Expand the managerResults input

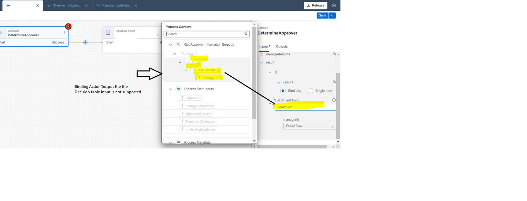tap(262, 55)
